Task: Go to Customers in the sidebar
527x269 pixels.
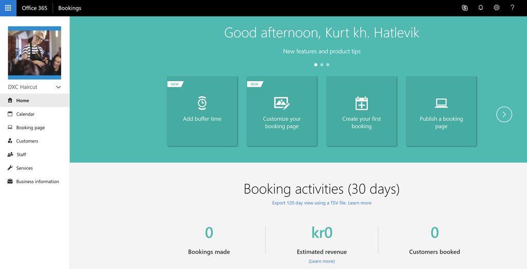Action: 27,141
